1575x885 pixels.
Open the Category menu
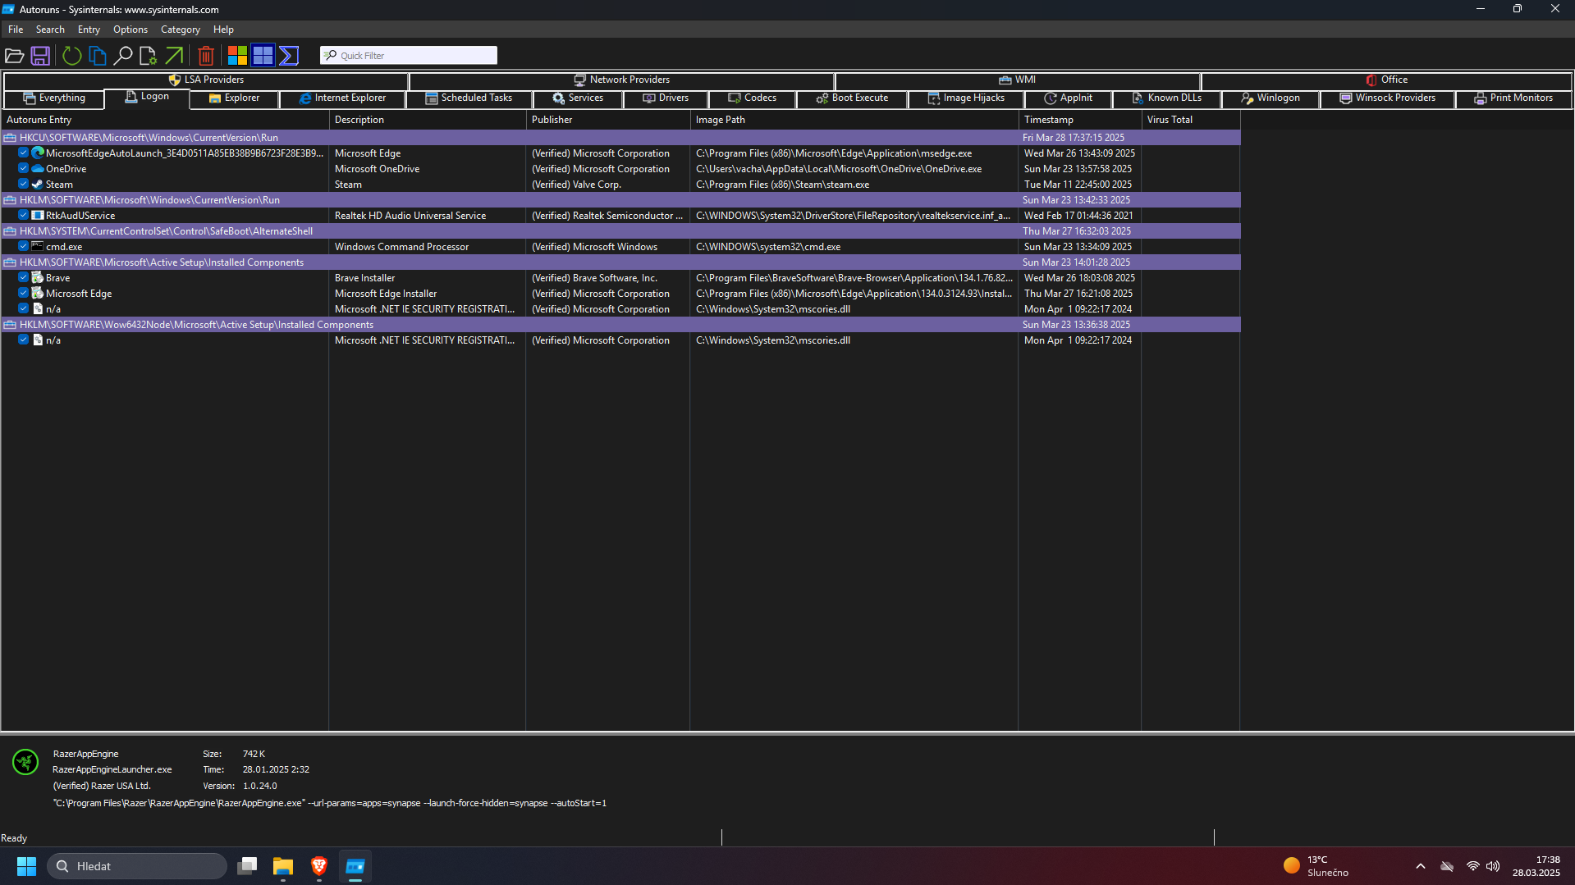click(181, 30)
